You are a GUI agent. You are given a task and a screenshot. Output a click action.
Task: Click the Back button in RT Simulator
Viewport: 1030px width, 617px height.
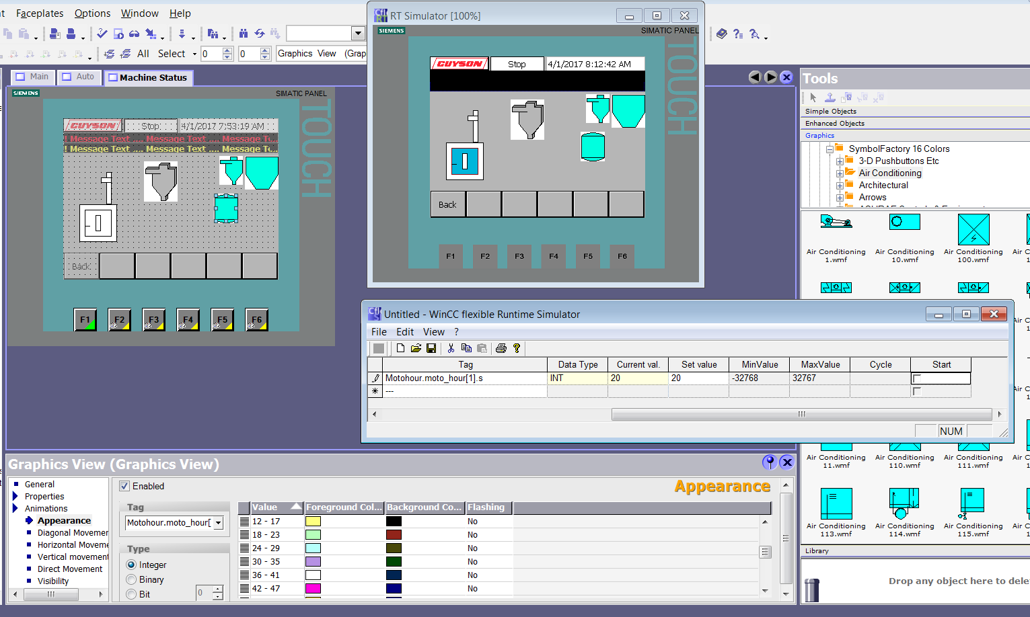(x=448, y=204)
